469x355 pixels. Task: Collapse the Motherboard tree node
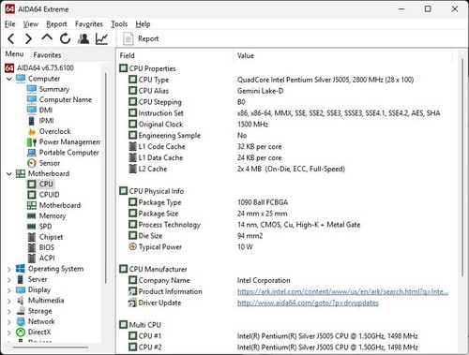click(x=9, y=173)
